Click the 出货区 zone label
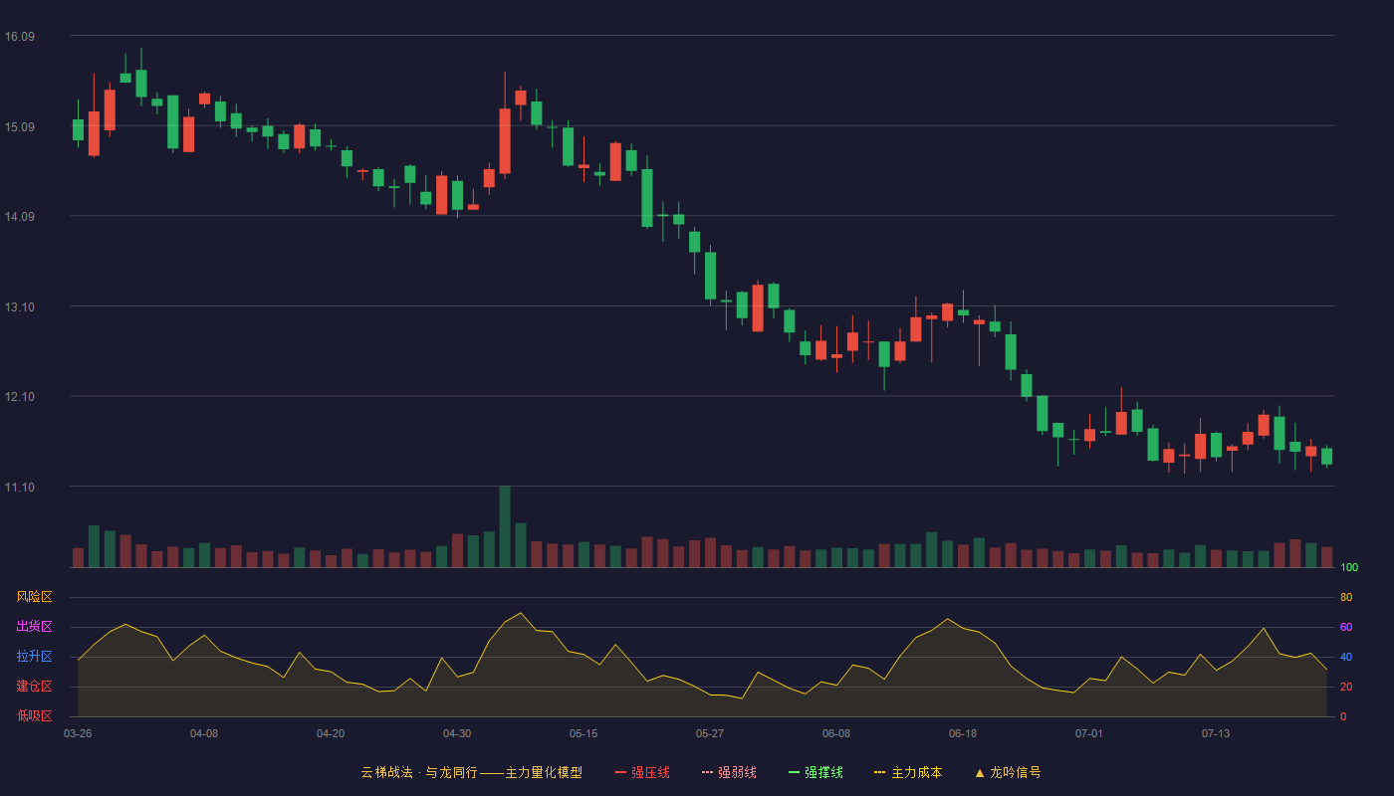The height and width of the screenshot is (796, 1394). [34, 627]
